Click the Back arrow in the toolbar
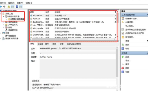Viewport: 148px width, 93px height. pos(1,7)
